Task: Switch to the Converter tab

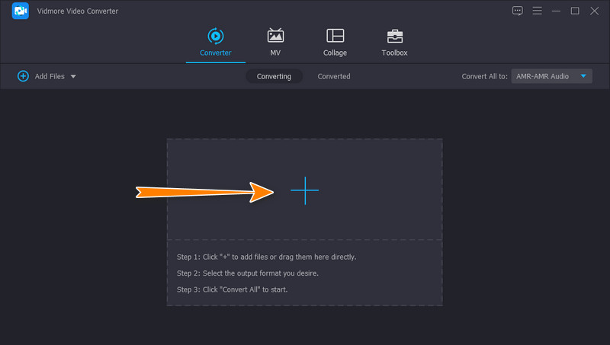Action: [x=215, y=42]
